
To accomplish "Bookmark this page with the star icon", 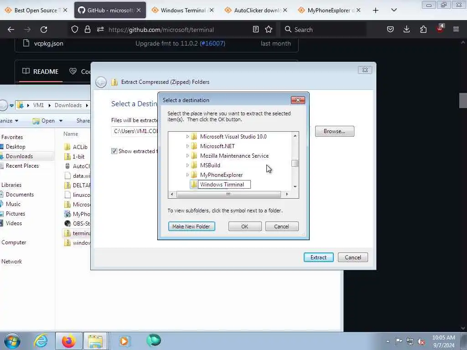I will pos(269,30).
